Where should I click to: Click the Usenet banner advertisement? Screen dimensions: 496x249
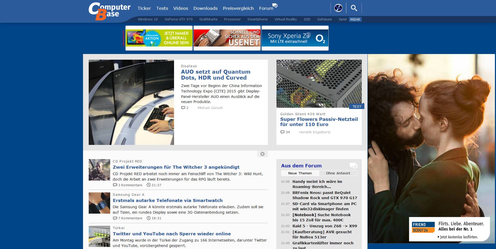227,38
